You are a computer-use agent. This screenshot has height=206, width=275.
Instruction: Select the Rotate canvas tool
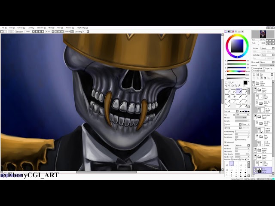coord(232,86)
